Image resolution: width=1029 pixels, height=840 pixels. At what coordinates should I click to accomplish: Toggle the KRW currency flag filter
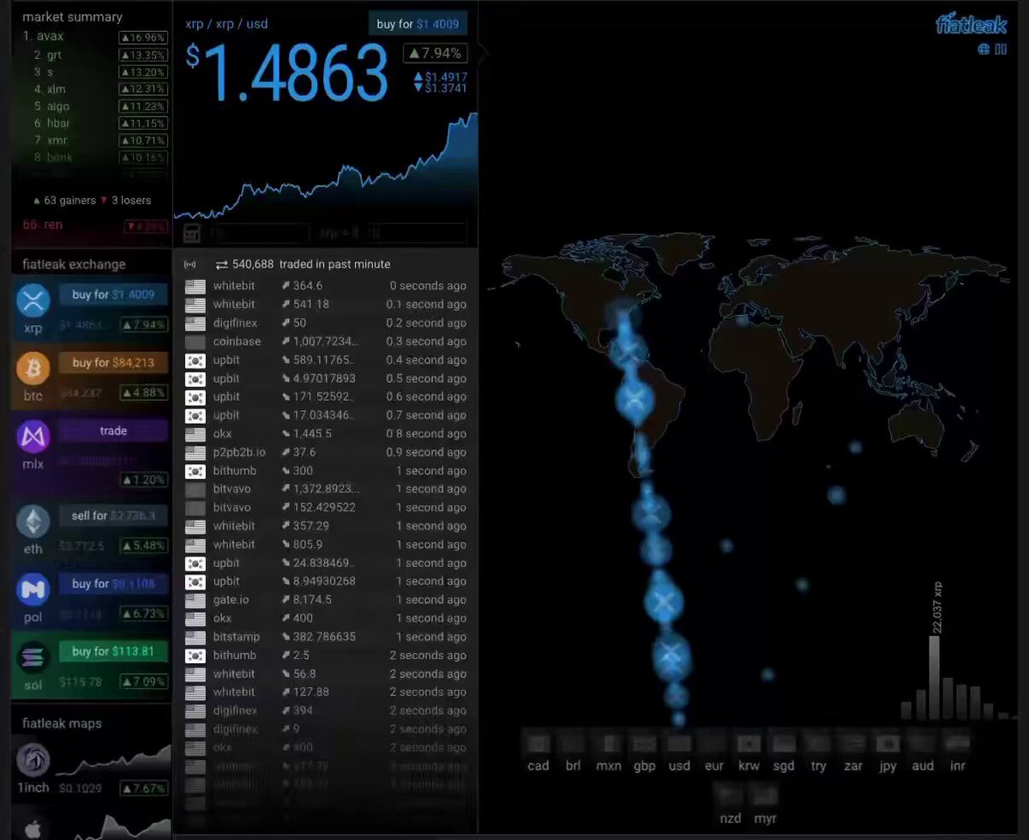point(749,743)
